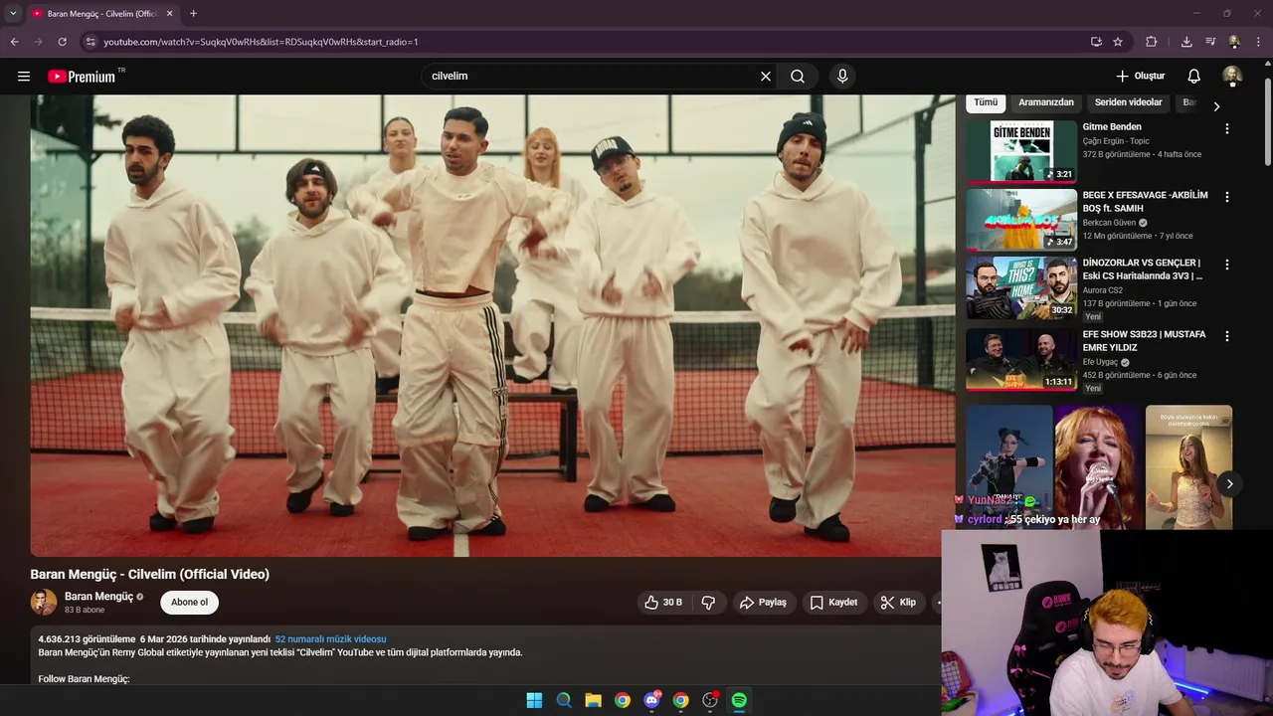Image resolution: width=1273 pixels, height=716 pixels.
Task: Open Discord from taskbar
Action: coord(651,700)
